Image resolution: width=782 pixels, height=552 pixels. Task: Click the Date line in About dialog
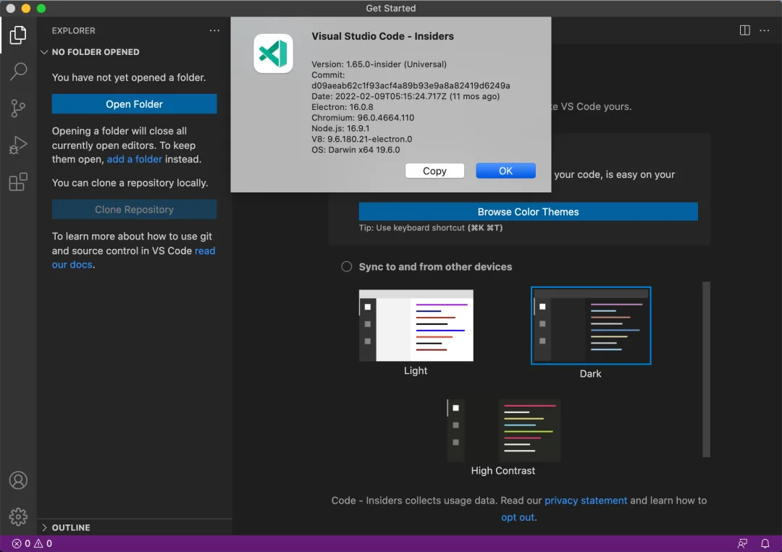click(x=405, y=97)
